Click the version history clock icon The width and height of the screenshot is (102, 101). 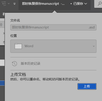(15, 64)
